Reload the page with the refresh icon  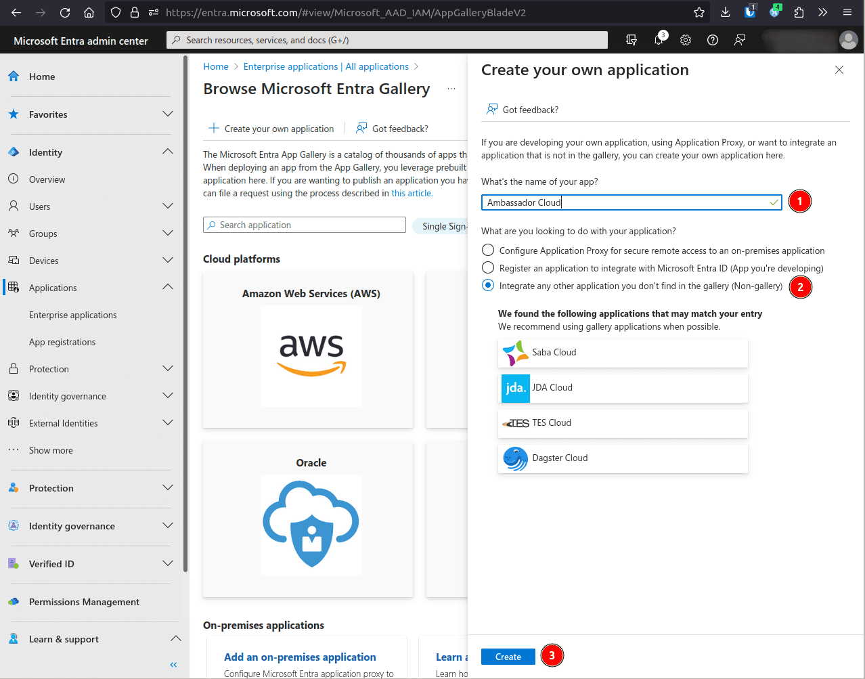[65, 12]
